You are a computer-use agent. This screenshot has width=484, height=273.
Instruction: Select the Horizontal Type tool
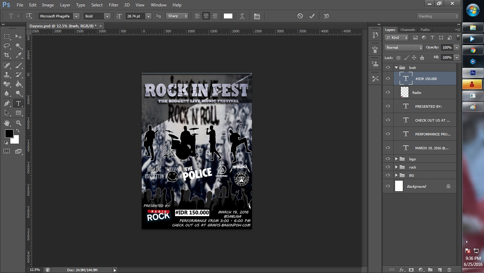tap(18, 103)
